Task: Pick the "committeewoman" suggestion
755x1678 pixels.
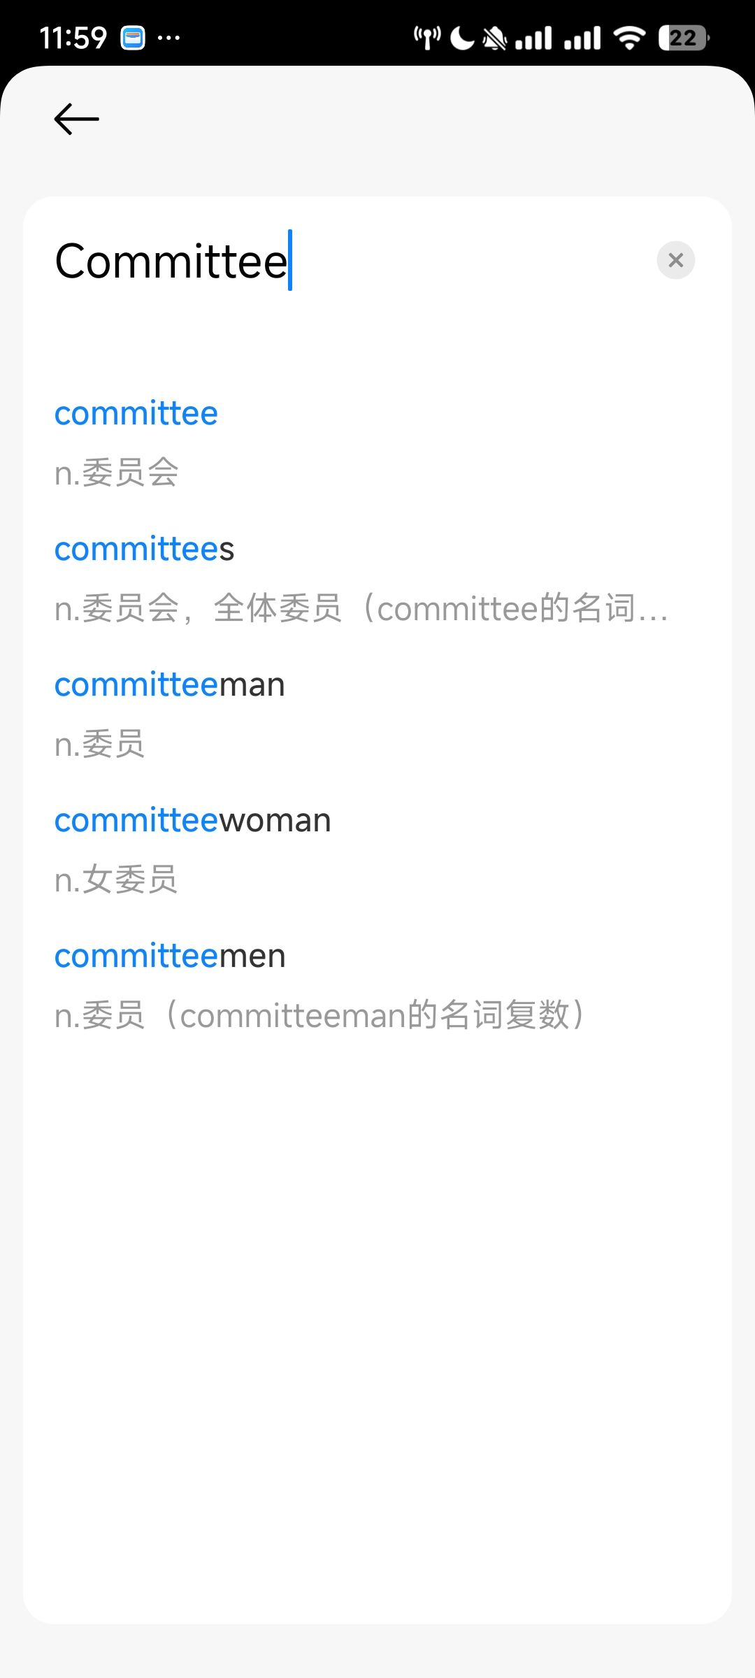Action: 193,821
